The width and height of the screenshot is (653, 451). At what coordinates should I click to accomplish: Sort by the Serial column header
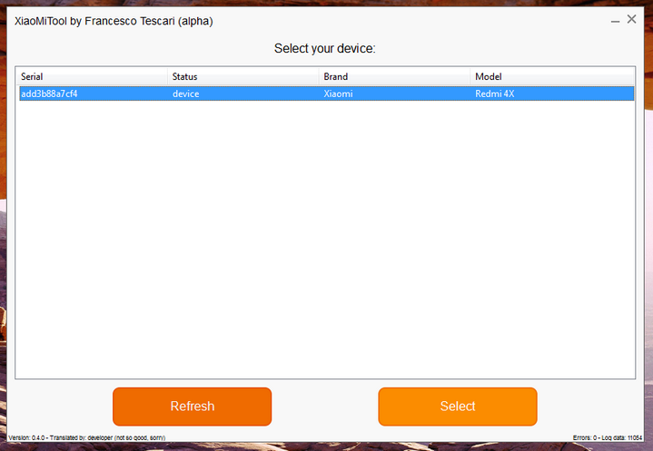92,77
